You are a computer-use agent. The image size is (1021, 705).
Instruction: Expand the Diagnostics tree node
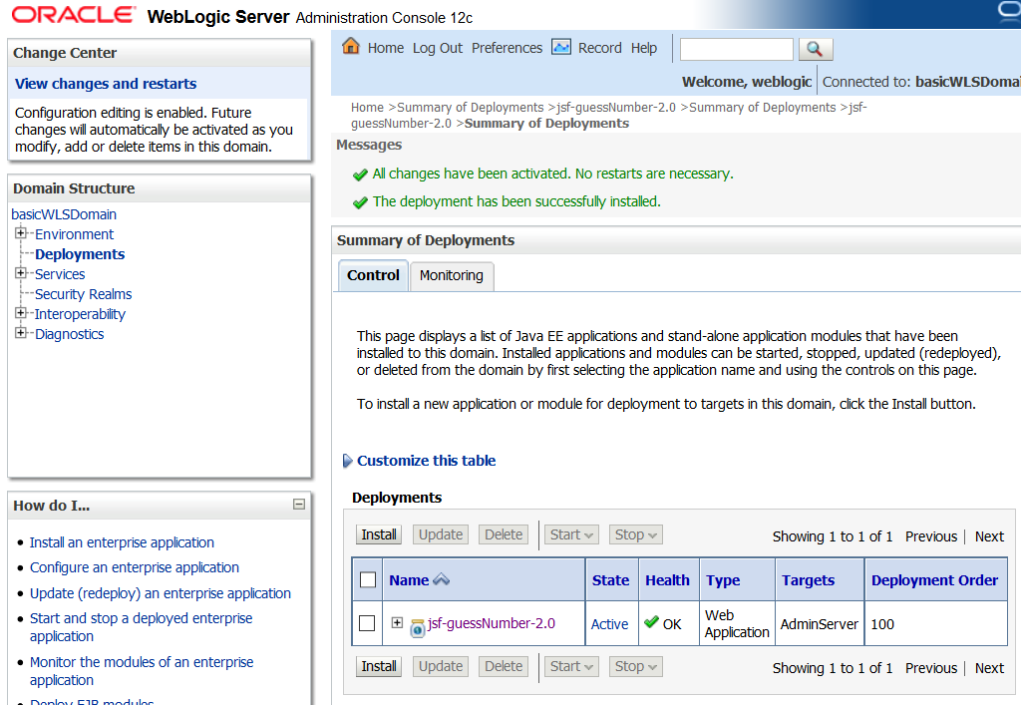pos(21,333)
